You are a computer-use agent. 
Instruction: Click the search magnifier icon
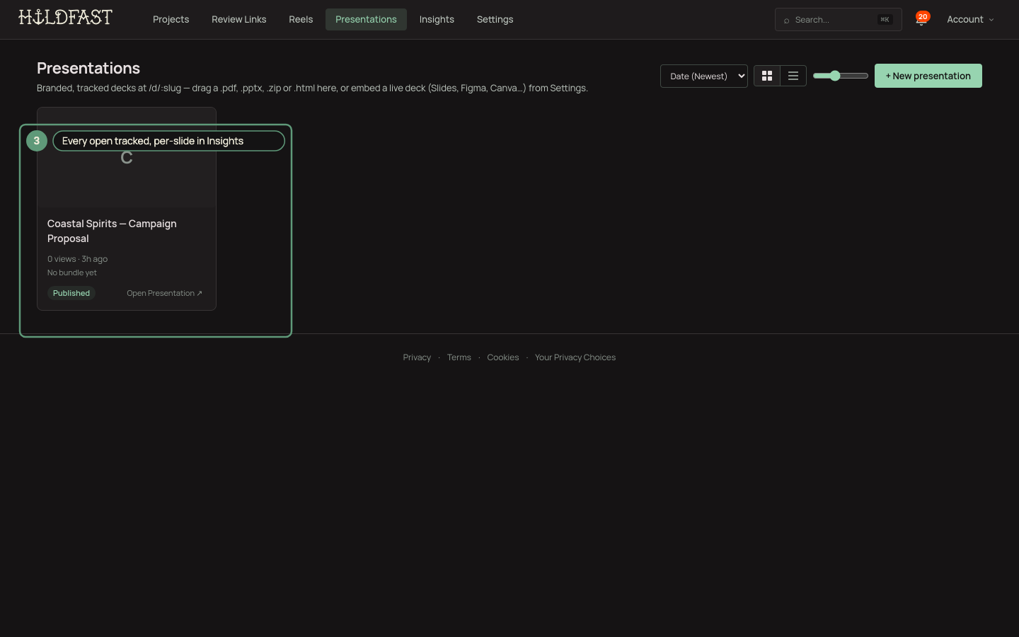pyautogui.click(x=786, y=20)
